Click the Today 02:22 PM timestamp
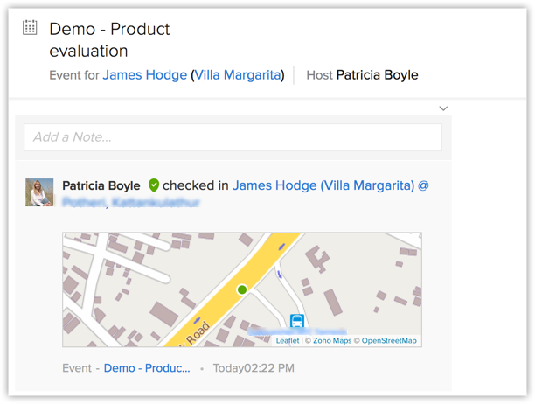 click(x=254, y=368)
